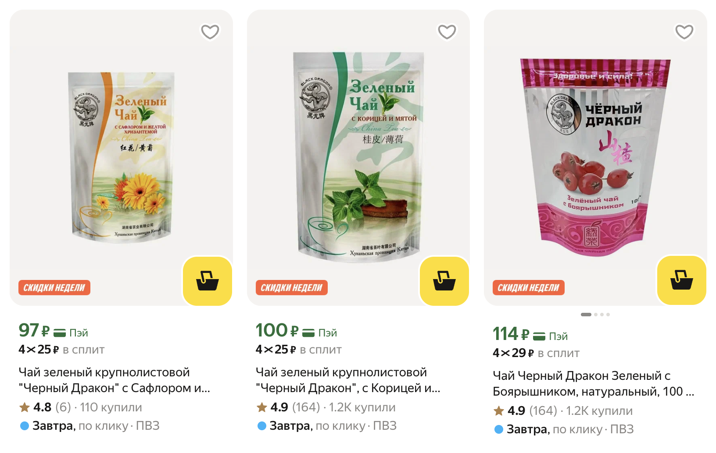Toggle wishlist heart on hawthorn tea

pos(684,32)
